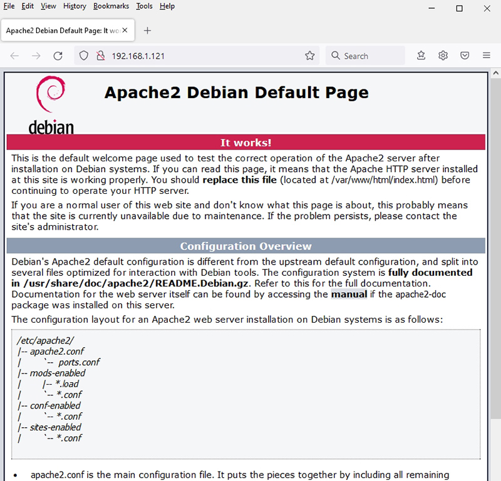The image size is (501, 481).
Task: Go forward to the next page
Action: pos(36,56)
